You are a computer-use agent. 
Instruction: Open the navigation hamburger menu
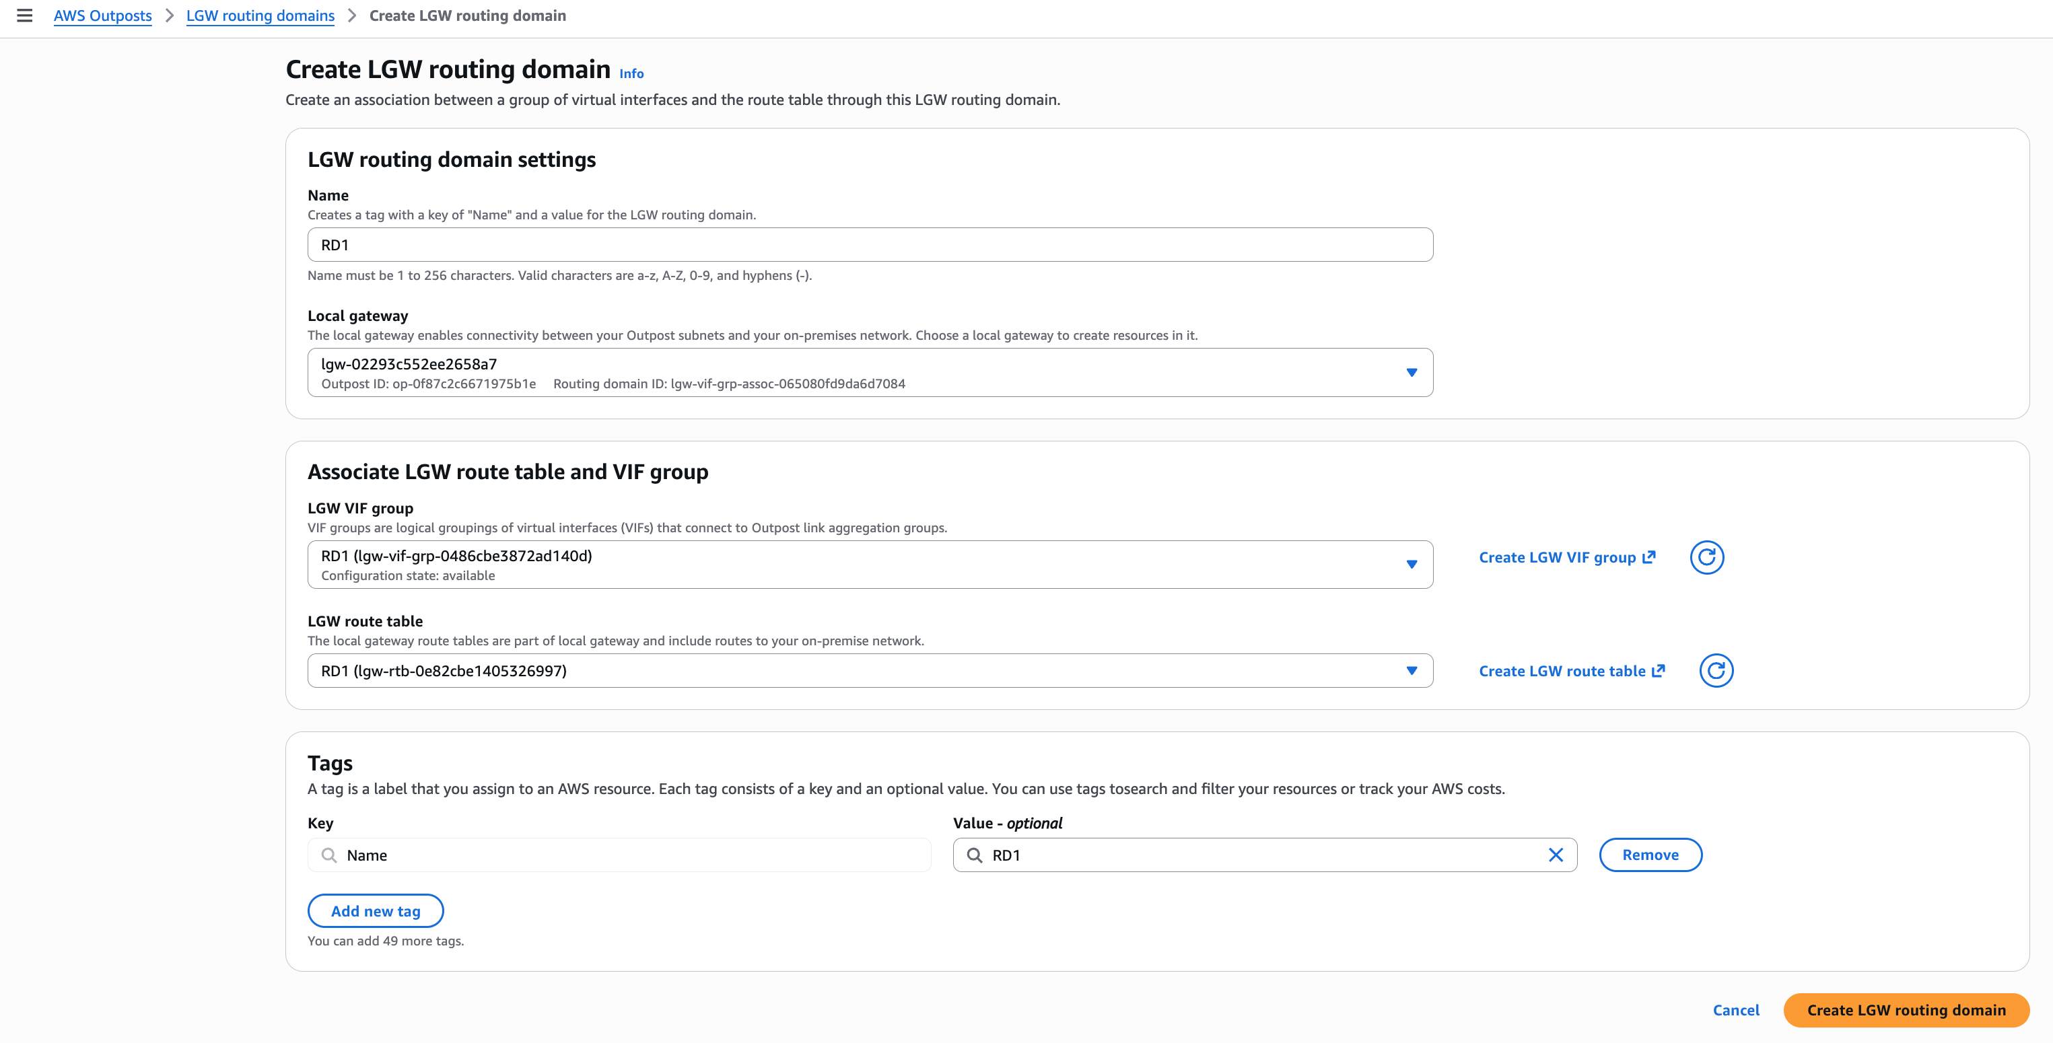26,15
